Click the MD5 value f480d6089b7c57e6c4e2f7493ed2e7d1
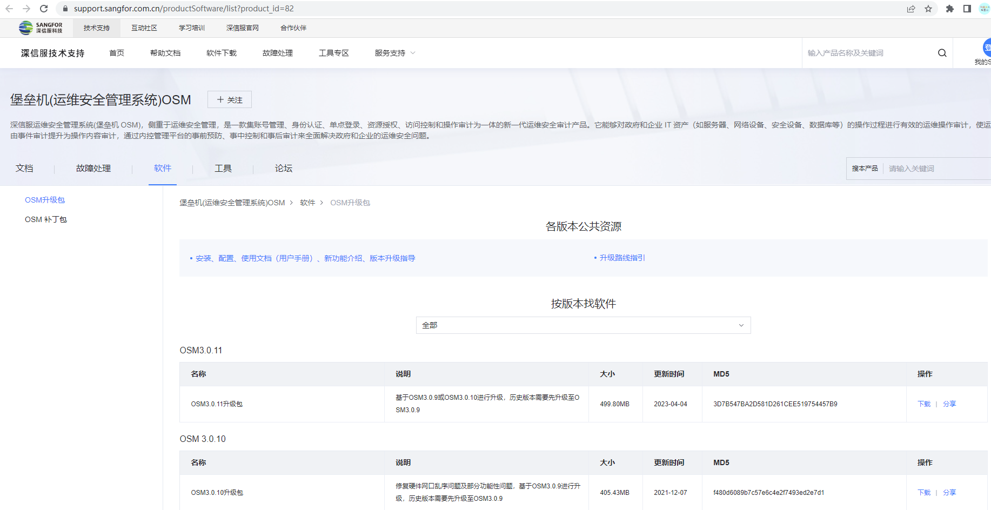 [x=769, y=493]
